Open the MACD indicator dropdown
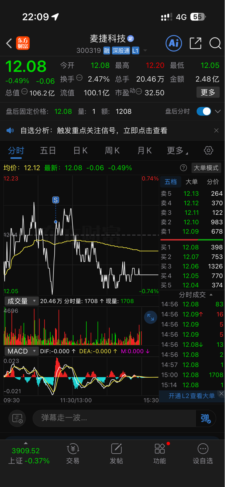Viewport: 225px width, 487px height. click(21, 351)
